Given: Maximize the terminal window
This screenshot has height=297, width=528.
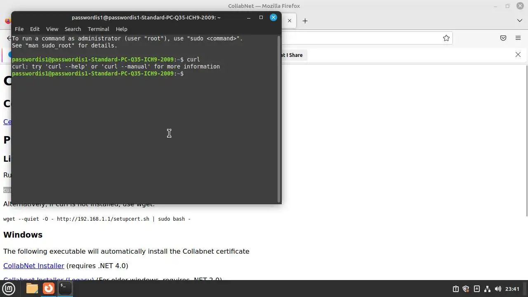Looking at the screenshot, I should point(261,17).
